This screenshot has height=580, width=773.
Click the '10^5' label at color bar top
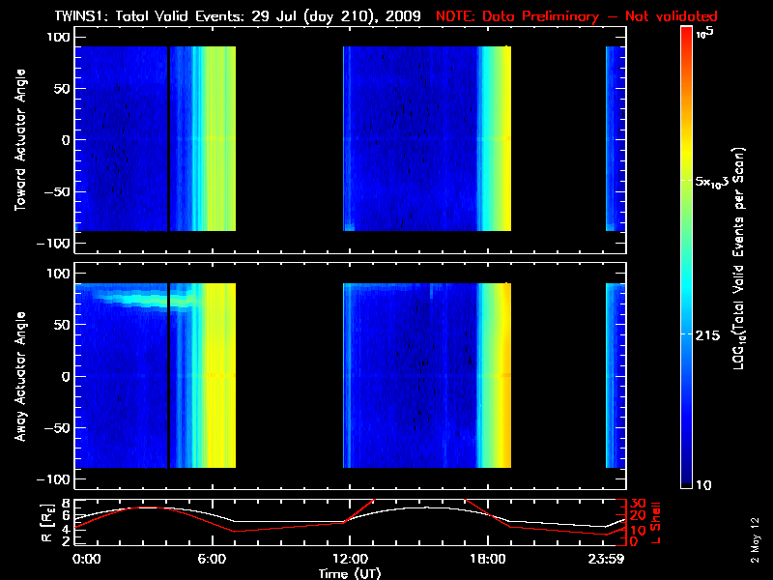(705, 33)
